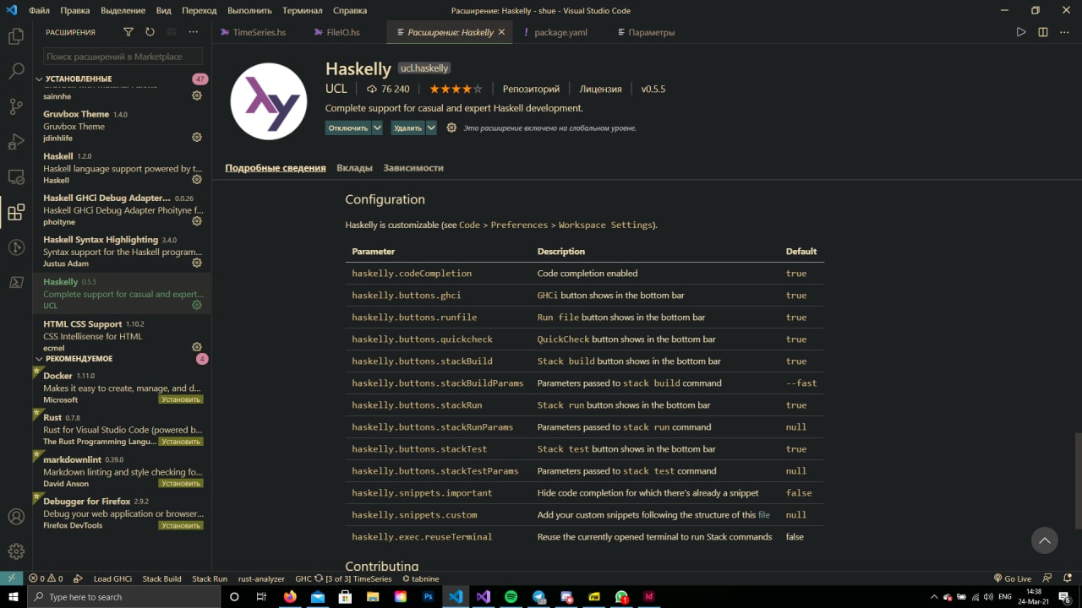Open the Run and Debug view
The width and height of the screenshot is (1082, 608).
pos(16,142)
